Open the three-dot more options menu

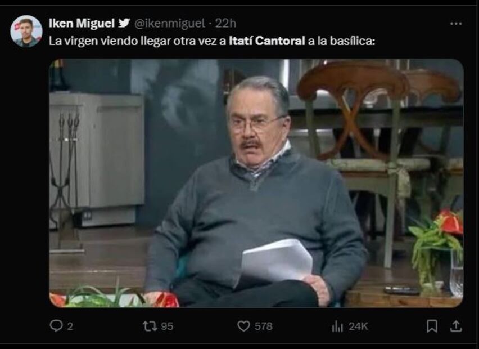point(456,24)
